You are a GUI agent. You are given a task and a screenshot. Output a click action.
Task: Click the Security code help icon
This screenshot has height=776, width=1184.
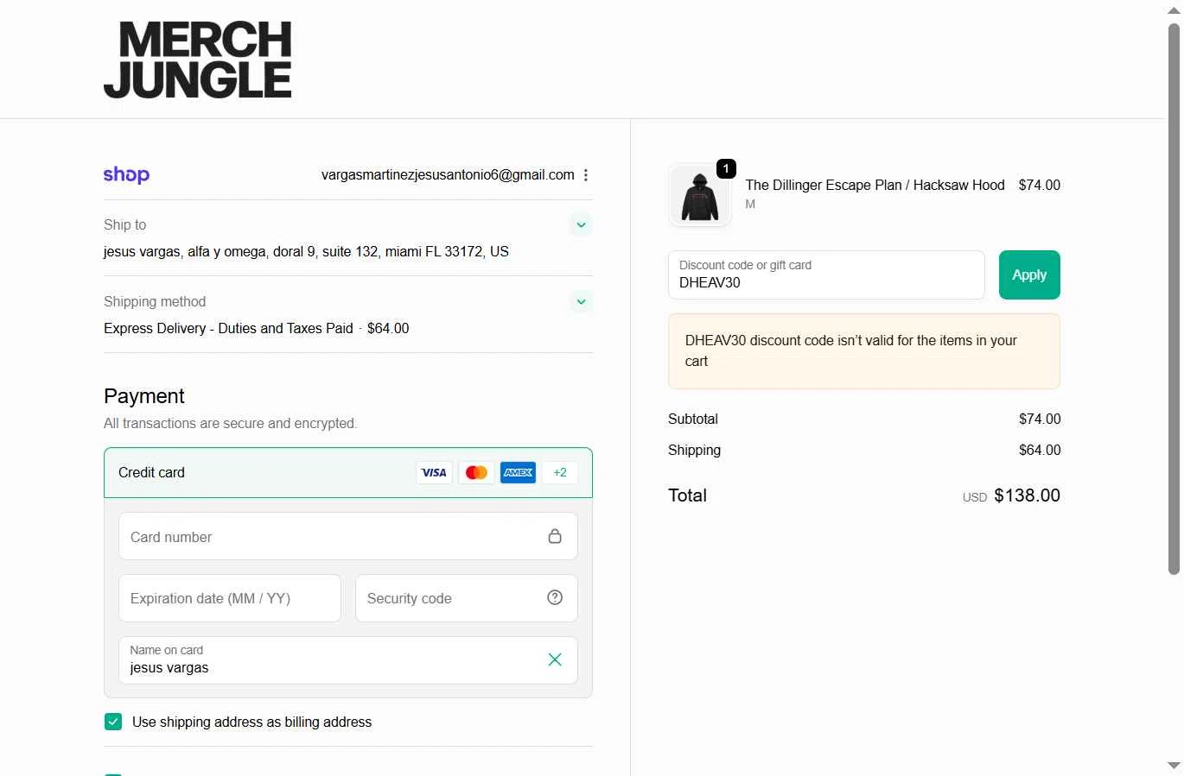coord(555,597)
